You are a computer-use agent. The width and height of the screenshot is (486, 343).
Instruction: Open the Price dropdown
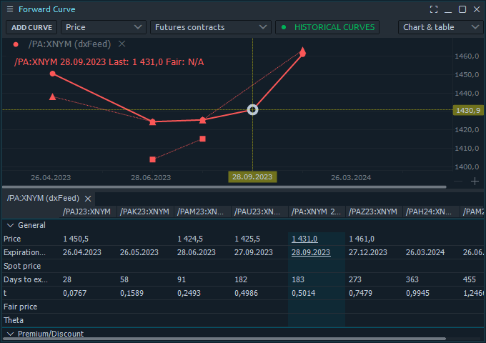104,27
